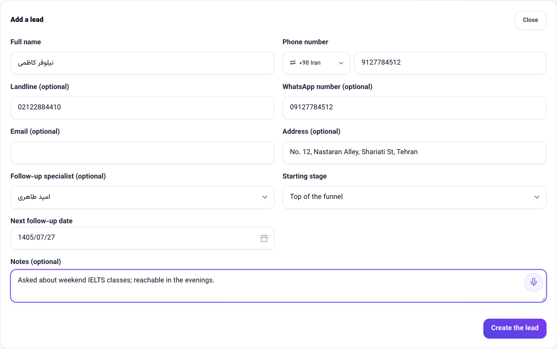Open the calendar date picker icon

(264, 238)
